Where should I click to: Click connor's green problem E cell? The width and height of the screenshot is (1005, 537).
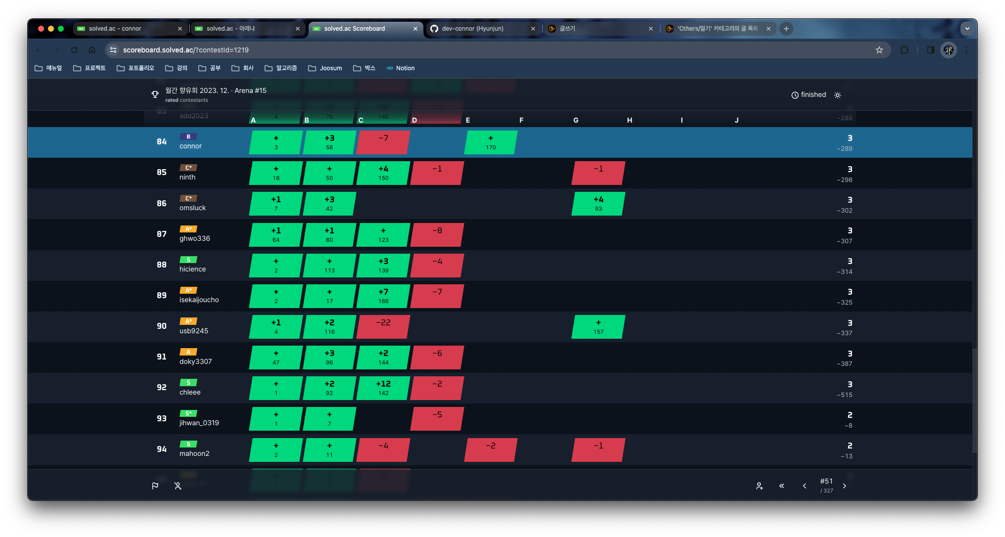pyautogui.click(x=491, y=142)
